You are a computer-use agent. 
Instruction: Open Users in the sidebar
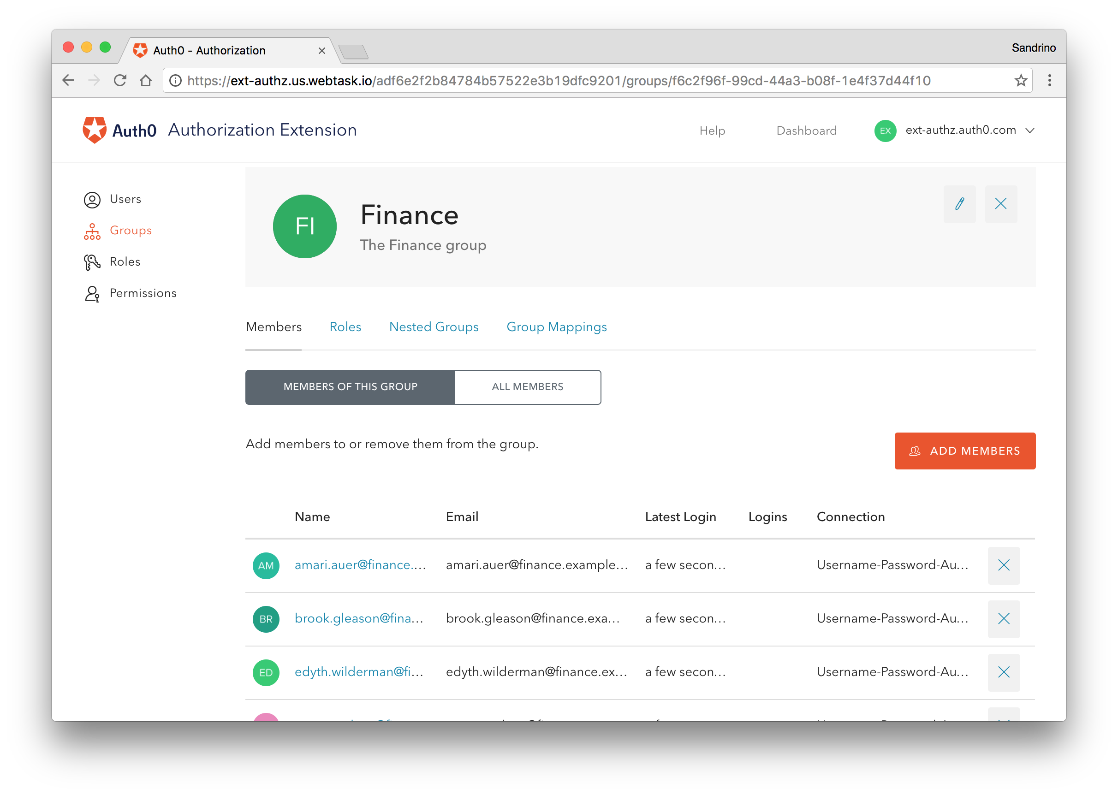tap(125, 199)
